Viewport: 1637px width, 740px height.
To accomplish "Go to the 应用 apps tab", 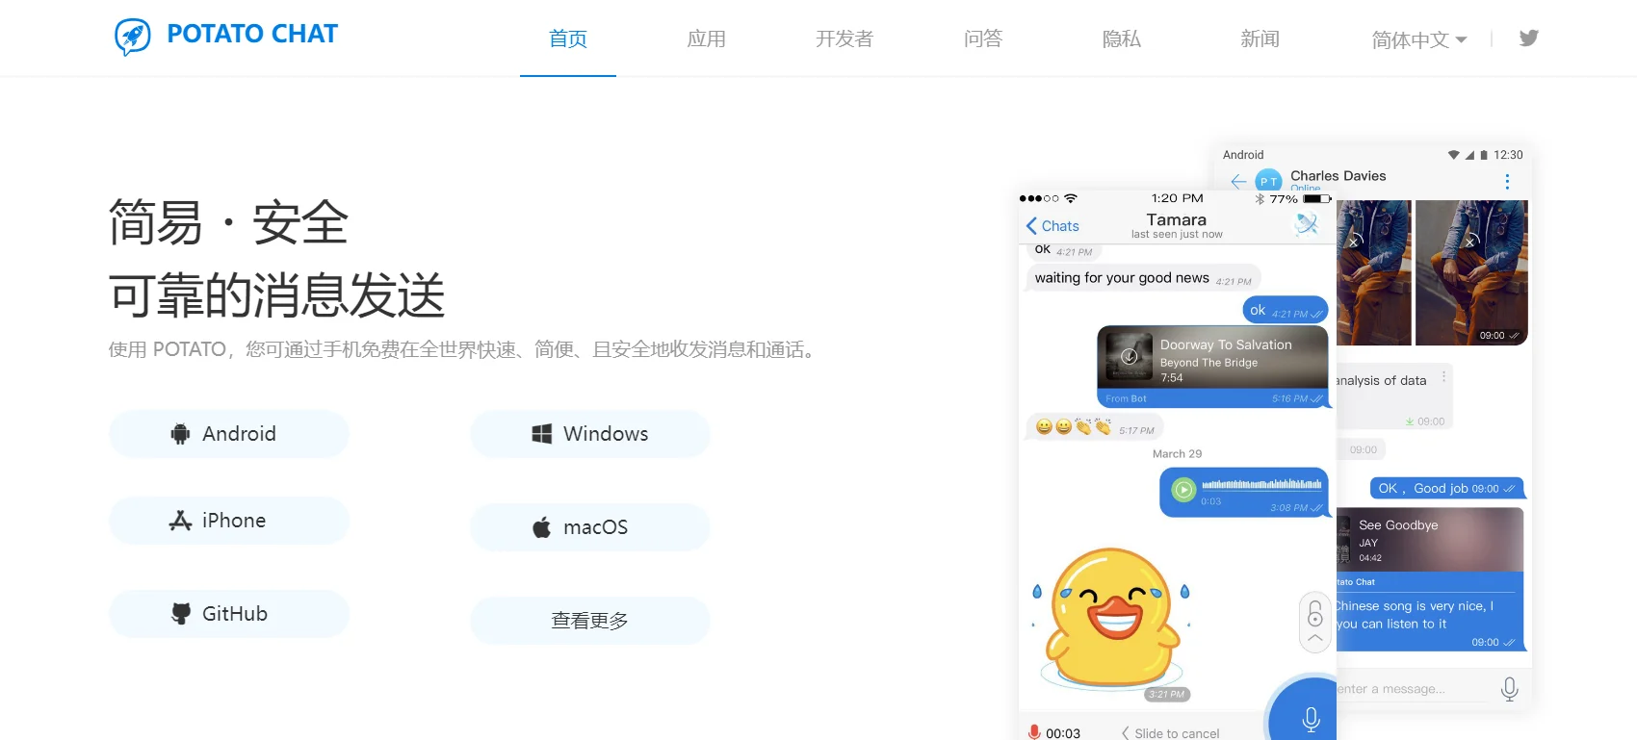I will coord(706,38).
